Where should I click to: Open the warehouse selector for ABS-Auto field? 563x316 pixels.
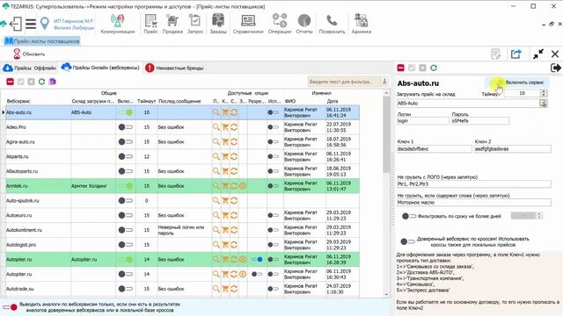[x=543, y=104]
